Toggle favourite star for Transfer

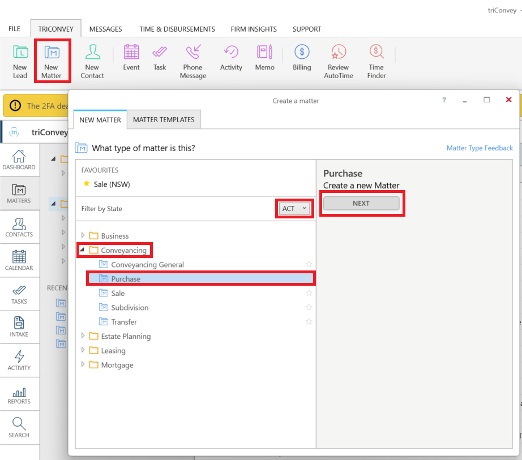coord(309,321)
